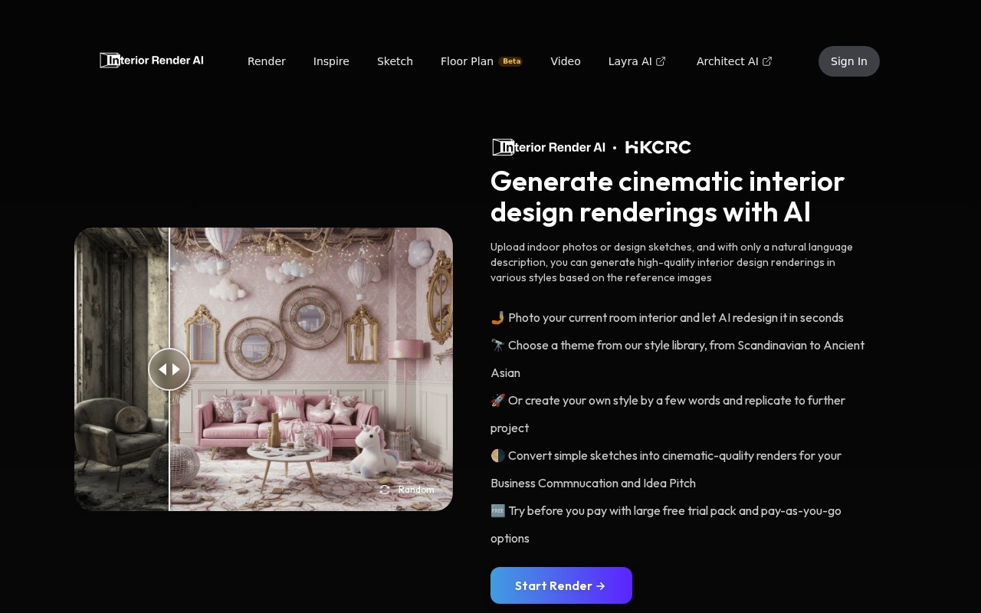Image resolution: width=981 pixels, height=613 pixels.
Task: Grab the before/after comparison slider handle
Action: [169, 369]
